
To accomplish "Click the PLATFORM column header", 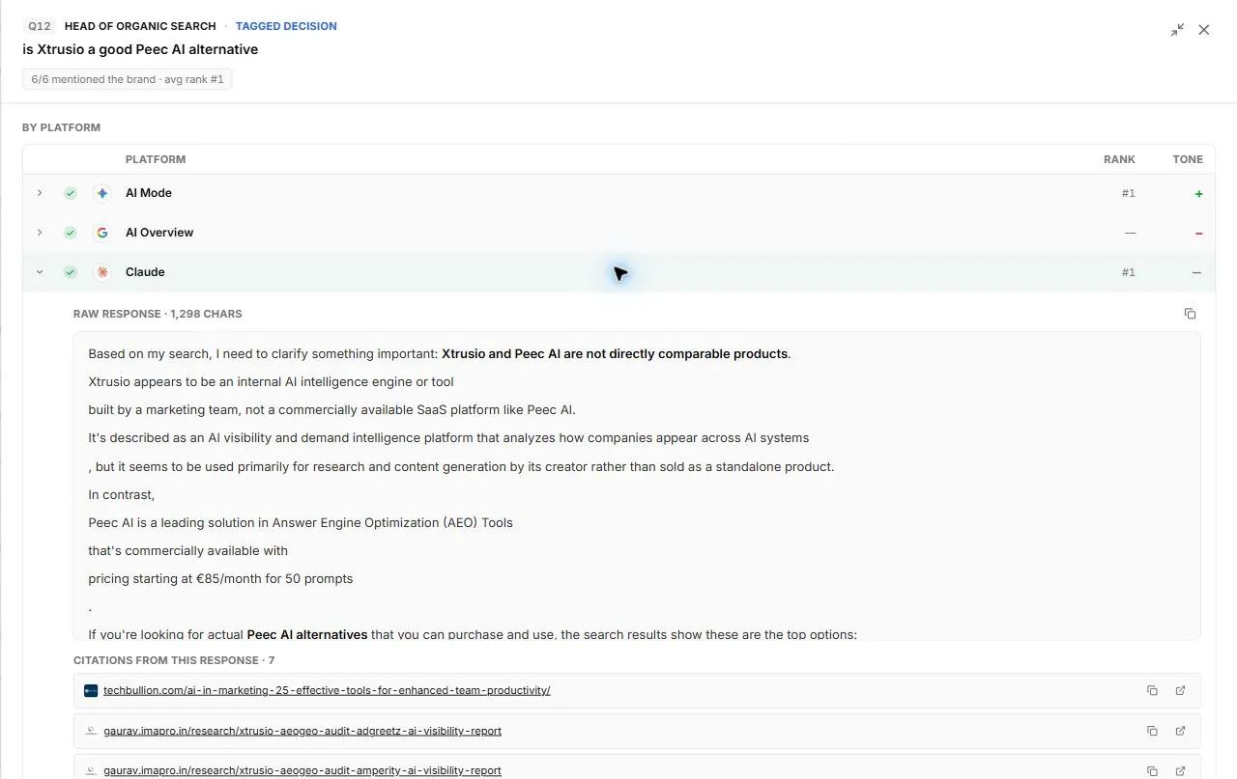I will click(156, 159).
